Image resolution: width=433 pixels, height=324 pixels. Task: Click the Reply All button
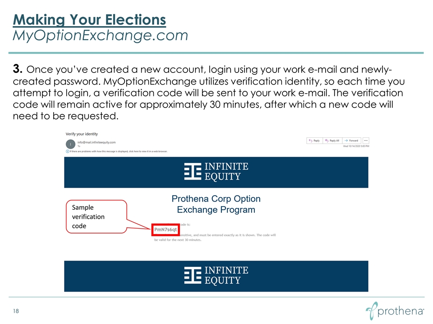click(x=332, y=140)
